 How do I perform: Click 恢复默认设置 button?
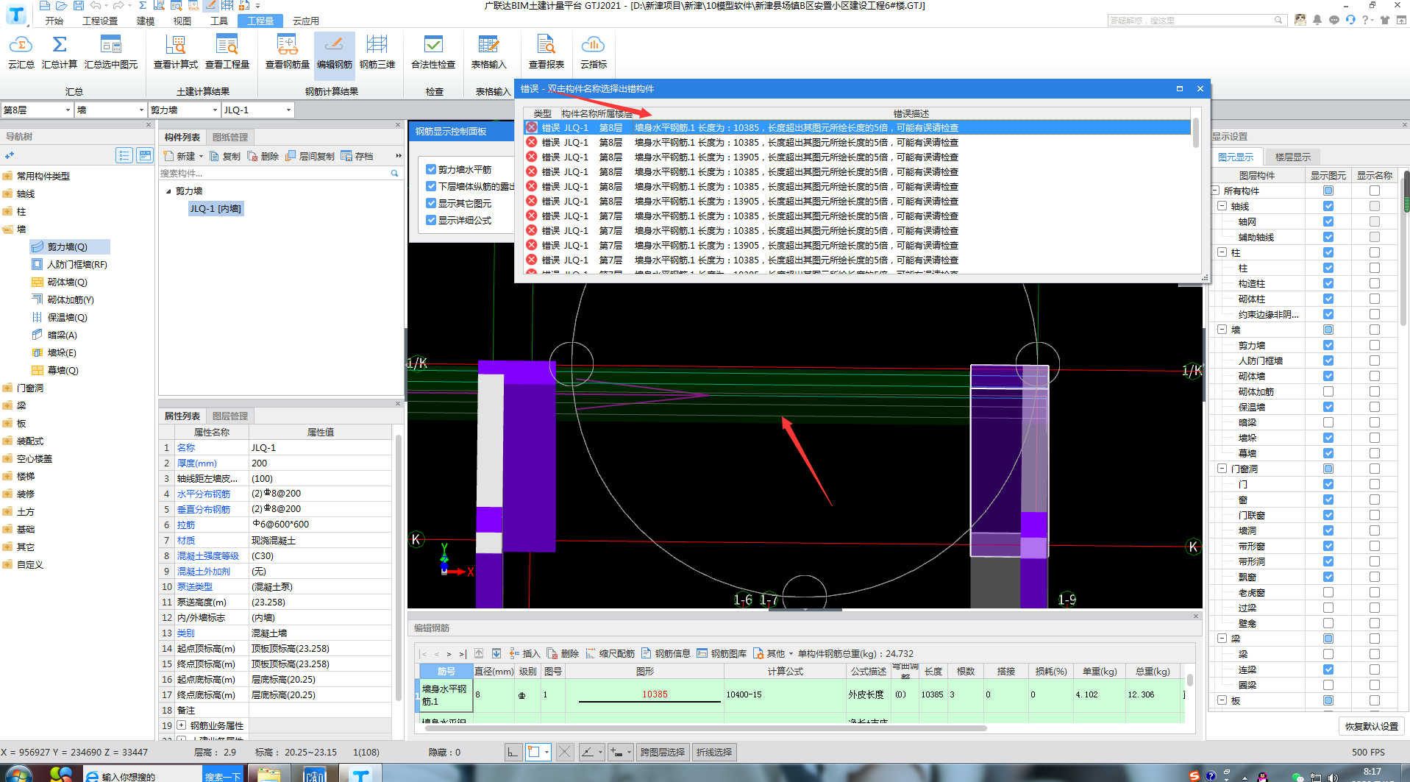[1372, 726]
